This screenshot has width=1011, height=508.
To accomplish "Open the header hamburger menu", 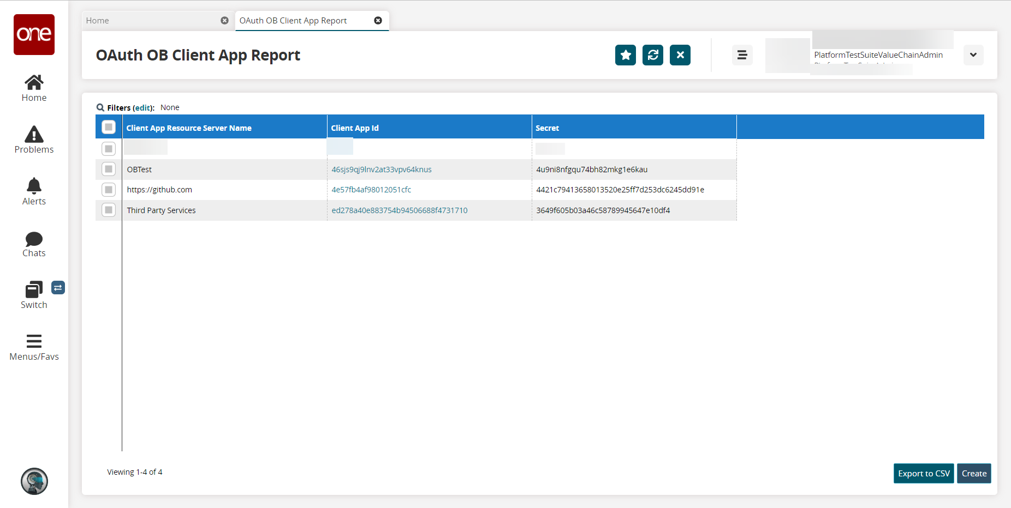I will pyautogui.click(x=742, y=55).
